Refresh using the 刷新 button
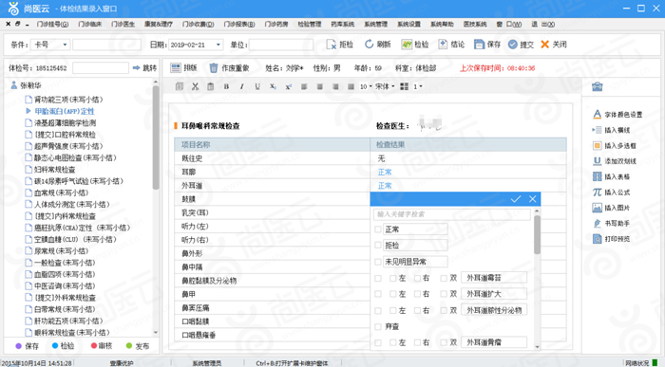The width and height of the screenshot is (665, 367). [x=377, y=45]
